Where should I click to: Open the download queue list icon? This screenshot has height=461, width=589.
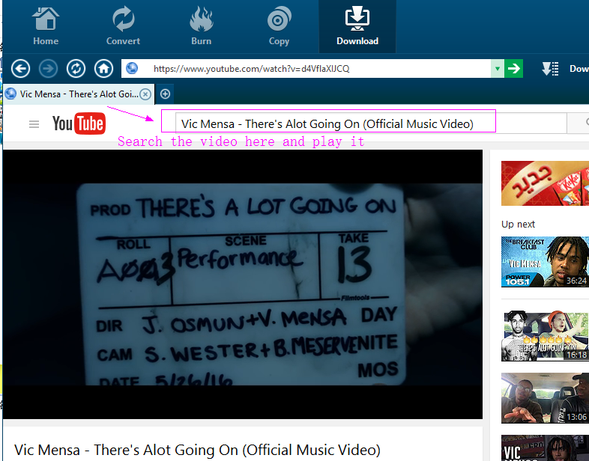click(x=550, y=69)
